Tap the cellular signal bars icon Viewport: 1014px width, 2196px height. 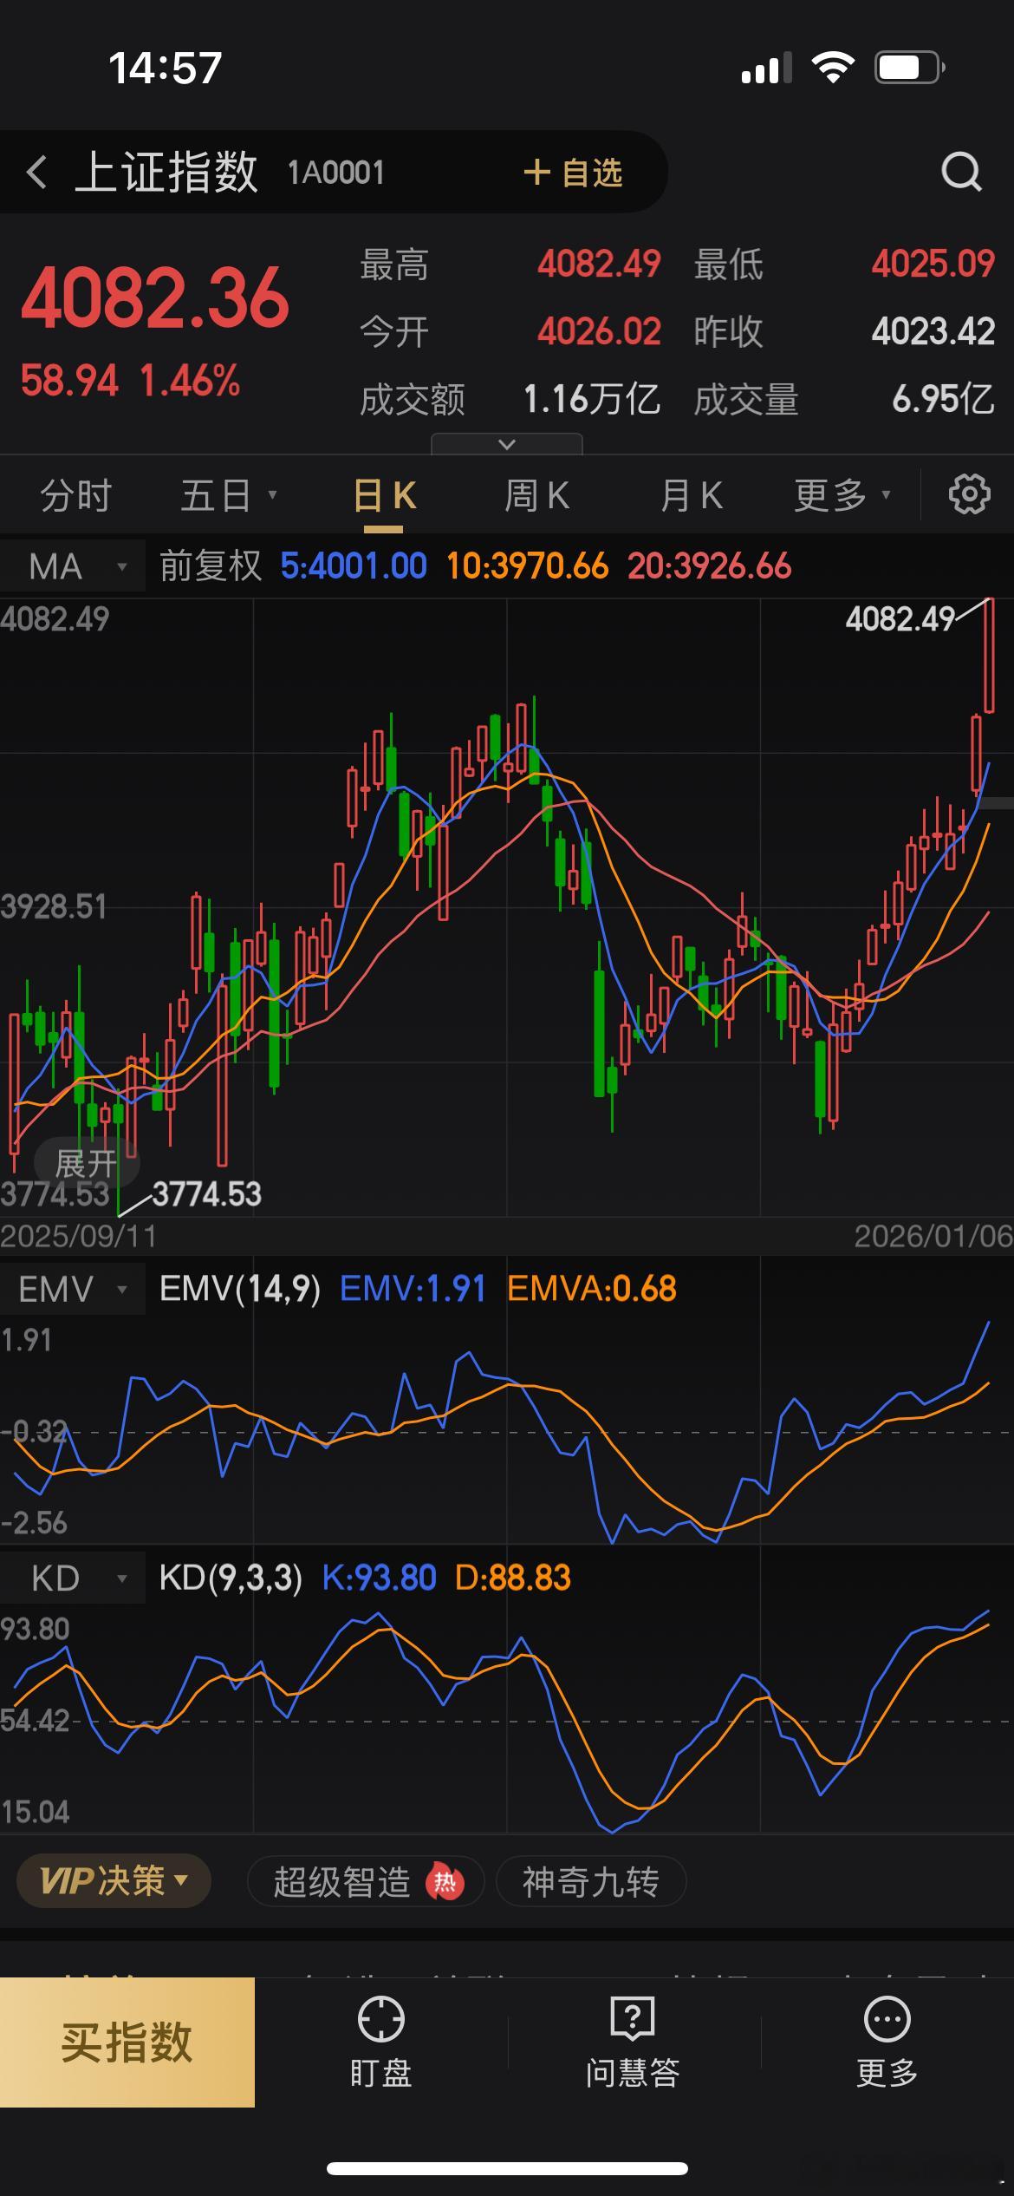pyautogui.click(x=766, y=68)
